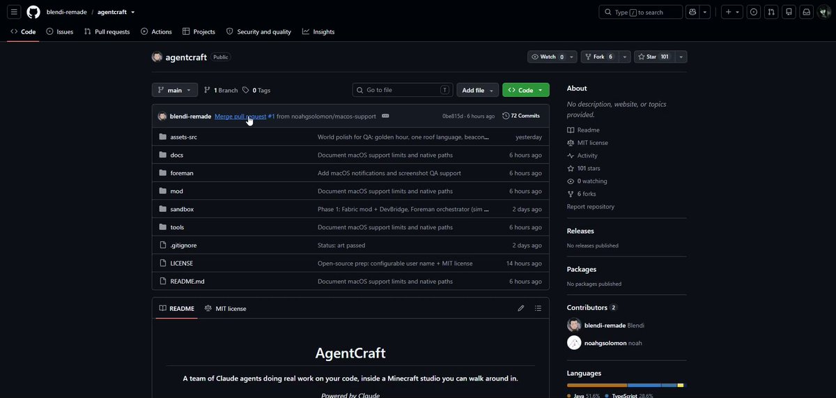The image size is (836, 398).
Task: Select the README tab
Action: [x=176, y=308]
